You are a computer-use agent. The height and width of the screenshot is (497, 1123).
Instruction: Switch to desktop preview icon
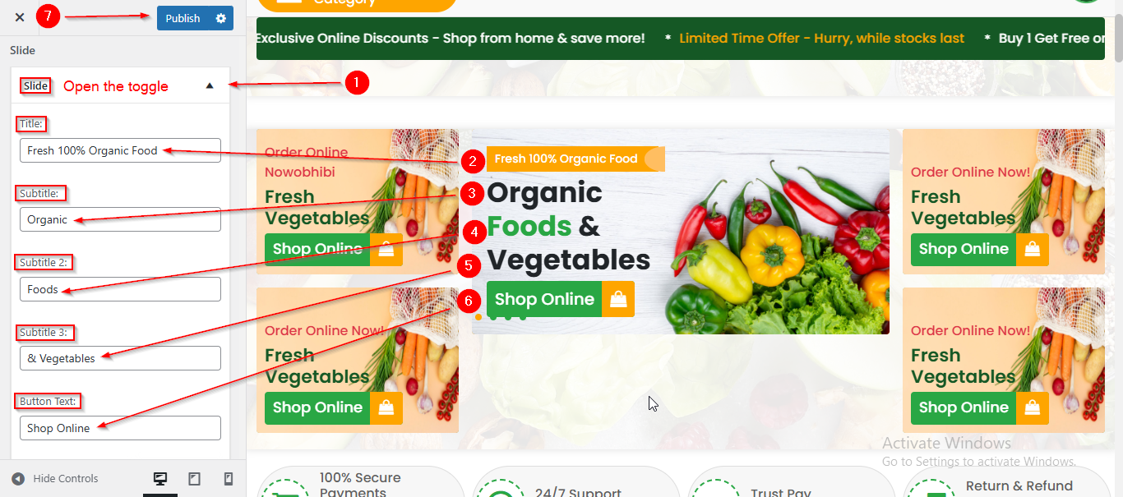[x=160, y=479]
